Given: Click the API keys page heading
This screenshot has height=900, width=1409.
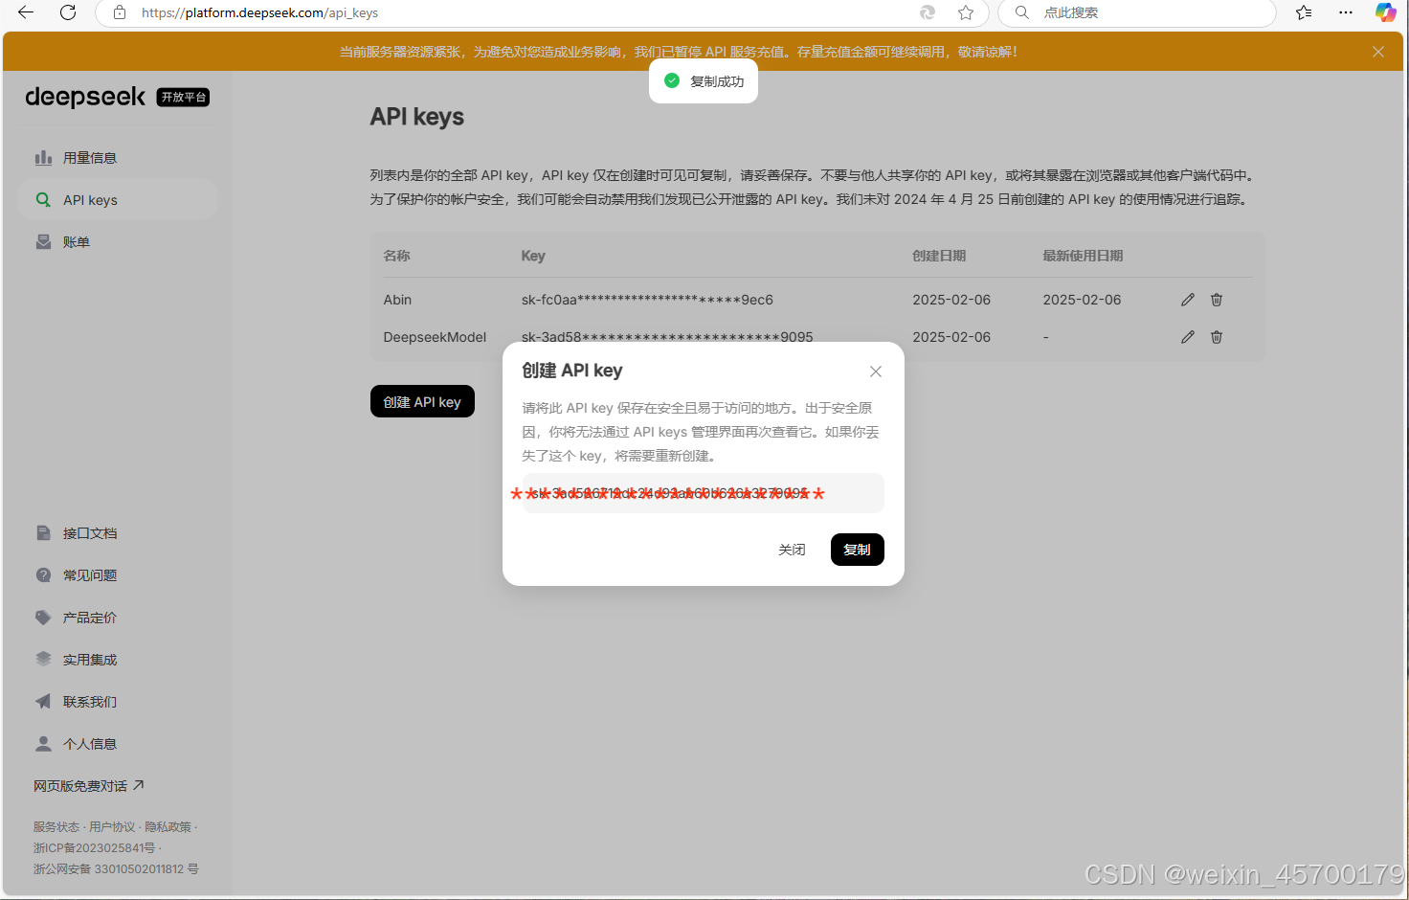Looking at the screenshot, I should coord(417,117).
